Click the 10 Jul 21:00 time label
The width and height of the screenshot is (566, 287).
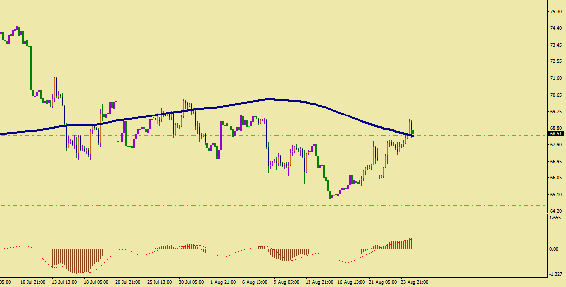click(x=33, y=282)
